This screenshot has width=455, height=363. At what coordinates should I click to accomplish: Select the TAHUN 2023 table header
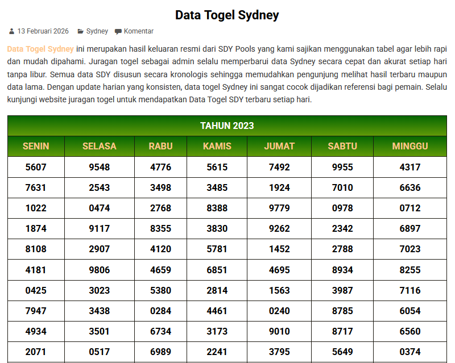coord(227,126)
